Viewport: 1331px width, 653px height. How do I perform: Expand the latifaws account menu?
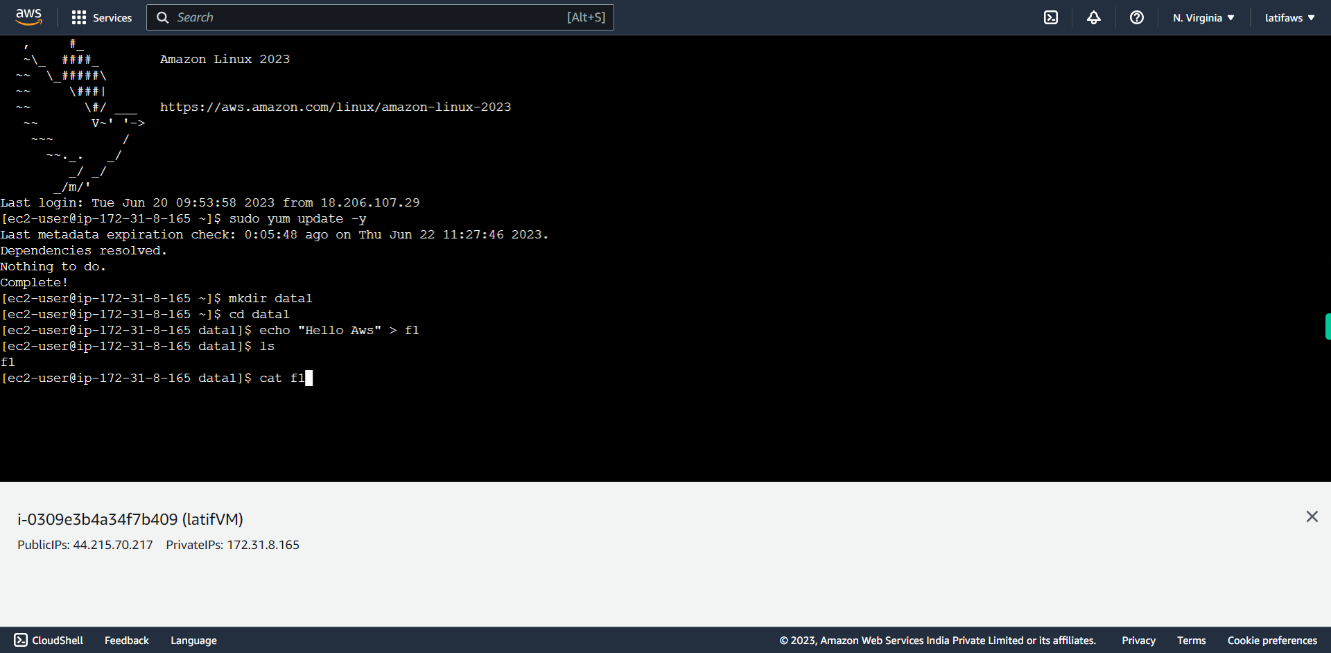(x=1289, y=17)
